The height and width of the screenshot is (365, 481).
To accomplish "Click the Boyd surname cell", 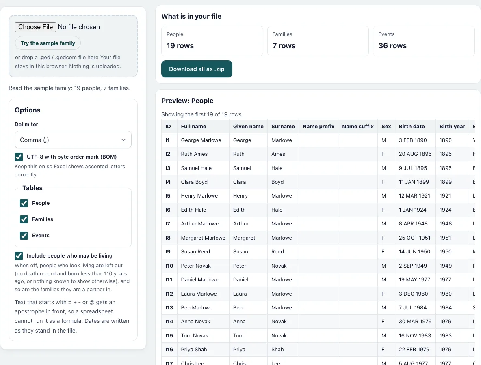I will pos(283,182).
